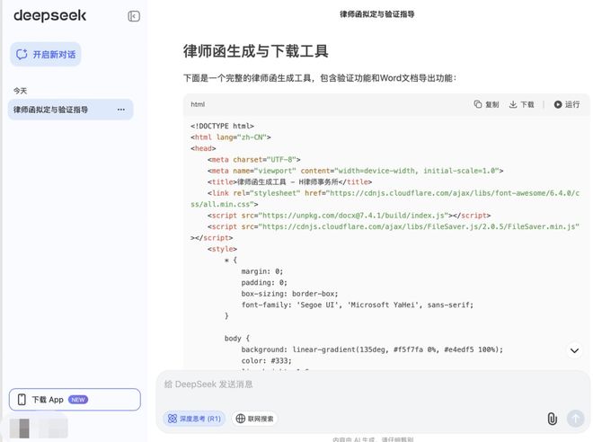
Task: Collapse the sidebar using the panel icon
Action: point(134,16)
